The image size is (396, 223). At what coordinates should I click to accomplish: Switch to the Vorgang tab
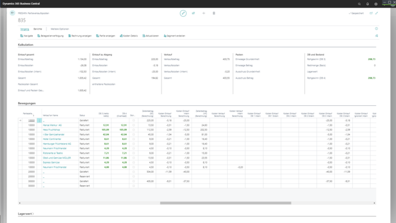click(25, 29)
